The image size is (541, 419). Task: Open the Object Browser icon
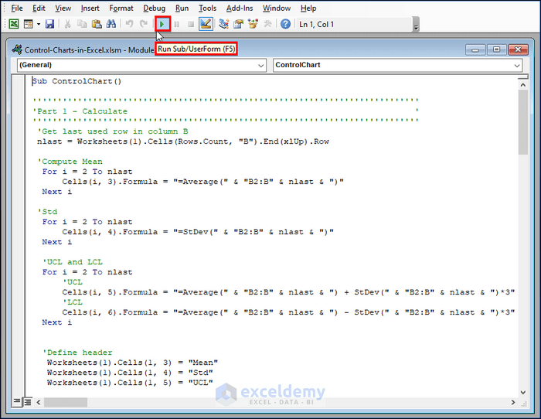pyautogui.click(x=253, y=24)
